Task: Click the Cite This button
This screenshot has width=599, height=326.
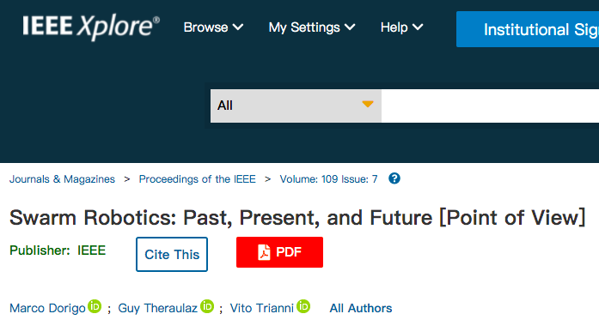Action: 172,254
